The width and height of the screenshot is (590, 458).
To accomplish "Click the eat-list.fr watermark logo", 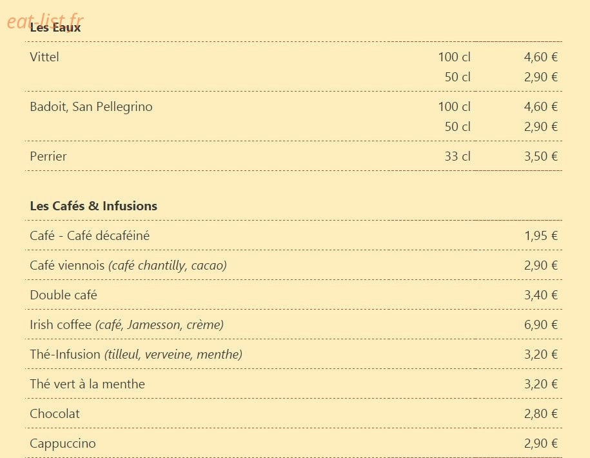I will [x=45, y=21].
